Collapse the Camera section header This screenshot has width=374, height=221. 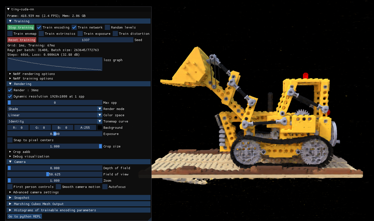click(79, 162)
